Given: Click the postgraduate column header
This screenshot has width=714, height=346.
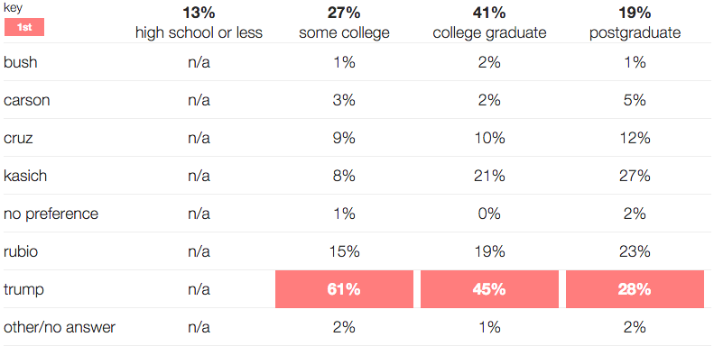Looking at the screenshot, I should [x=635, y=23].
